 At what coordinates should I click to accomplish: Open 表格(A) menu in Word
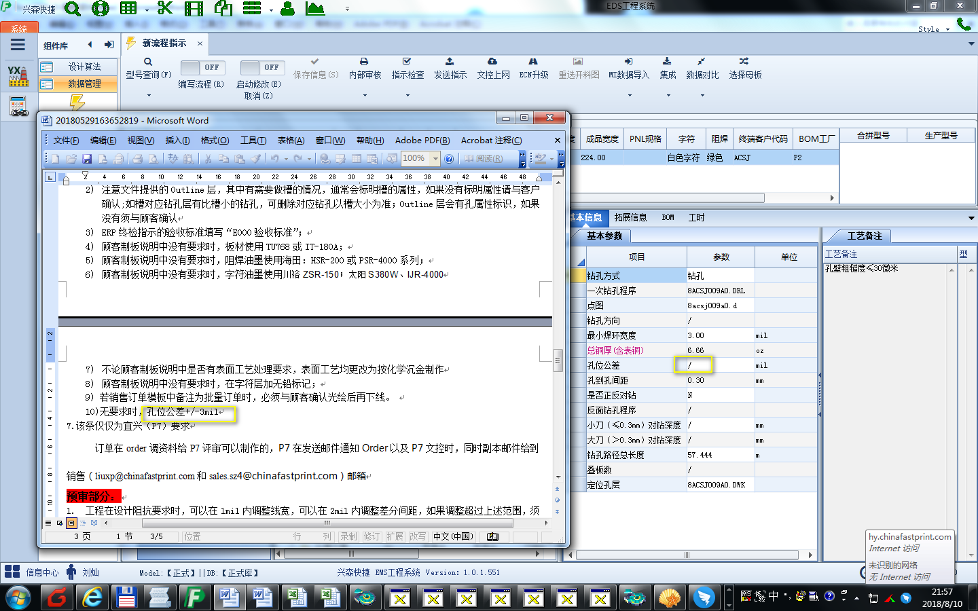[x=291, y=141]
